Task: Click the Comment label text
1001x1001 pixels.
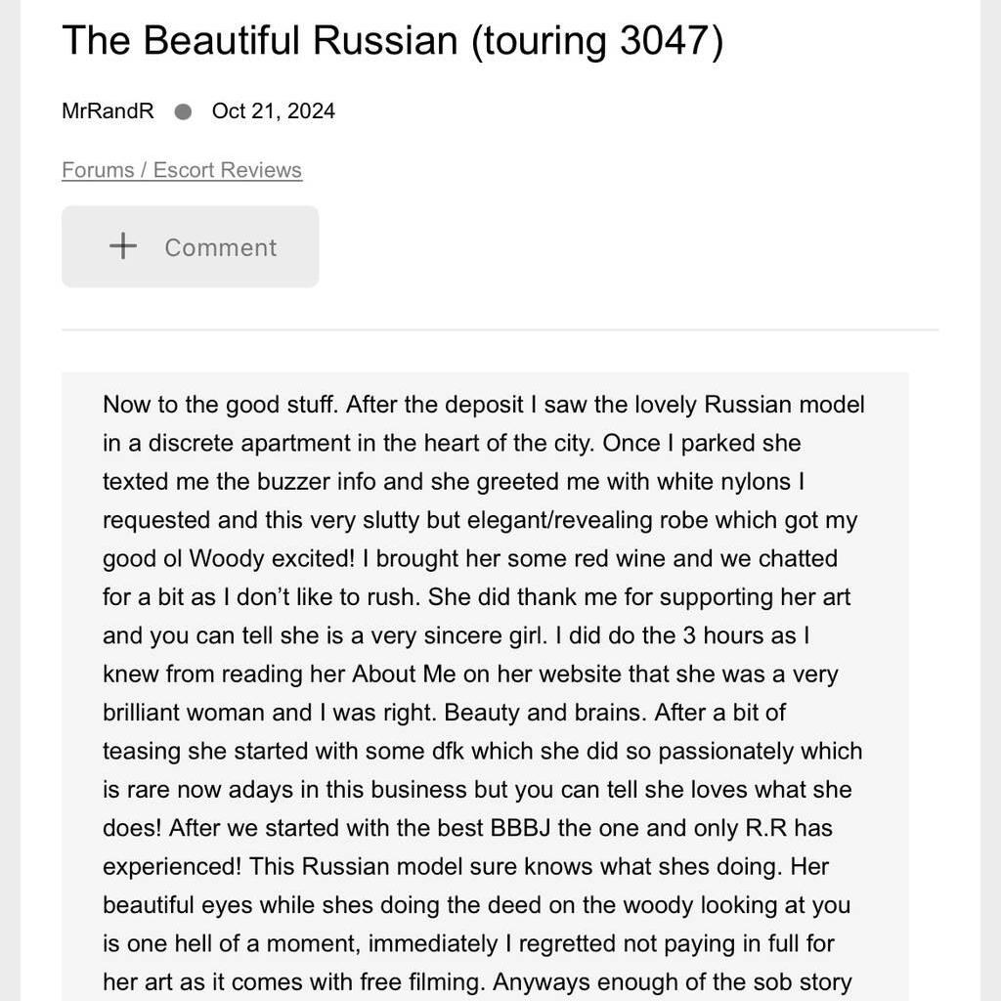Action: 220,247
